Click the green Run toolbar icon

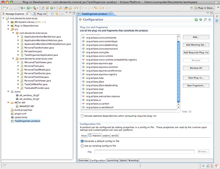point(28,8)
